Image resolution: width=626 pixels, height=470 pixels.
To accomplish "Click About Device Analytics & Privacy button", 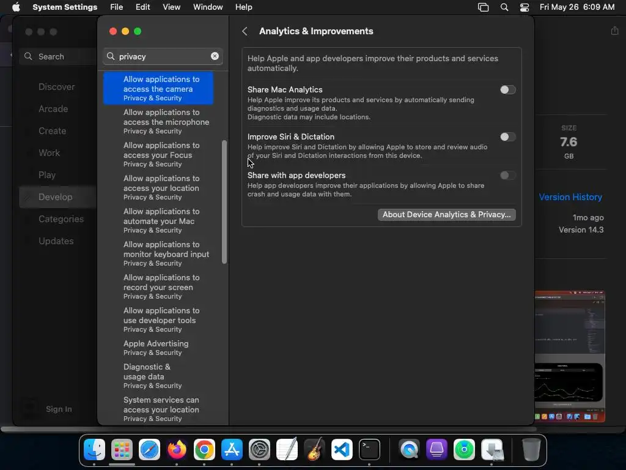I will coord(447,215).
